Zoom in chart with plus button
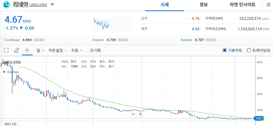The height and width of the screenshot is (126, 273). point(140,114)
